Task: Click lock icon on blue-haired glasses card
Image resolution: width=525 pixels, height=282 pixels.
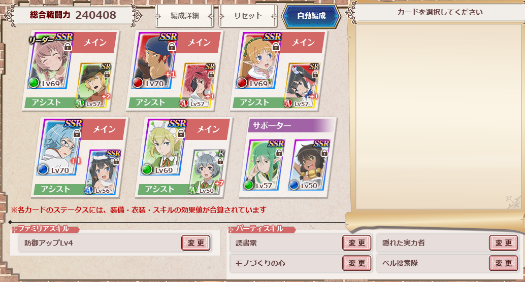Action: [x=77, y=133]
